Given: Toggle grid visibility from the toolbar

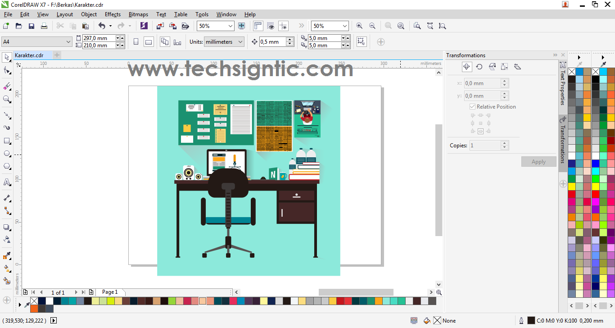Looking at the screenshot, I should point(271,26).
